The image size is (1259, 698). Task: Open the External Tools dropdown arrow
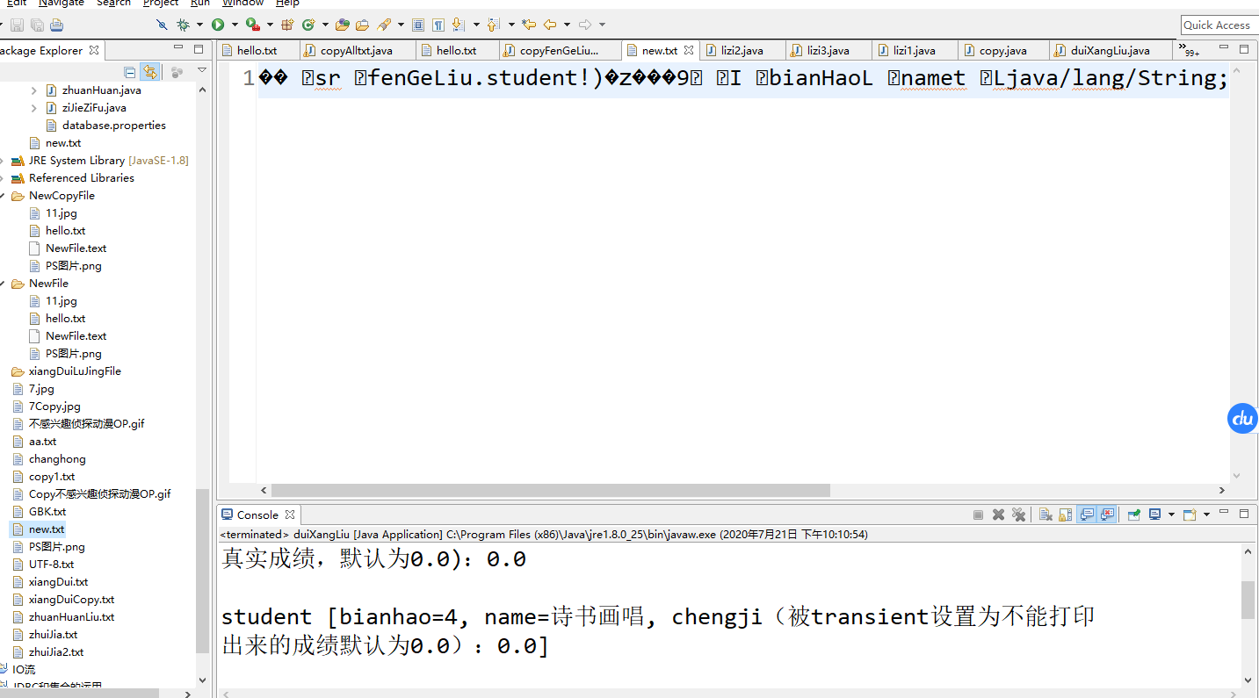[x=270, y=25]
